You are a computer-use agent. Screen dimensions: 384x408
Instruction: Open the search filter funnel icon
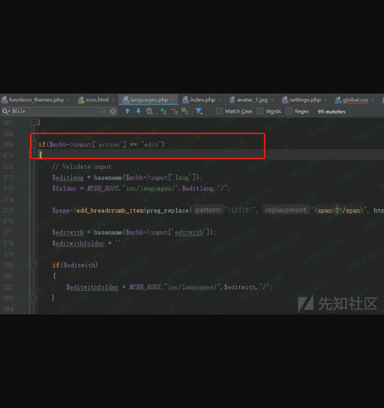pos(199,111)
